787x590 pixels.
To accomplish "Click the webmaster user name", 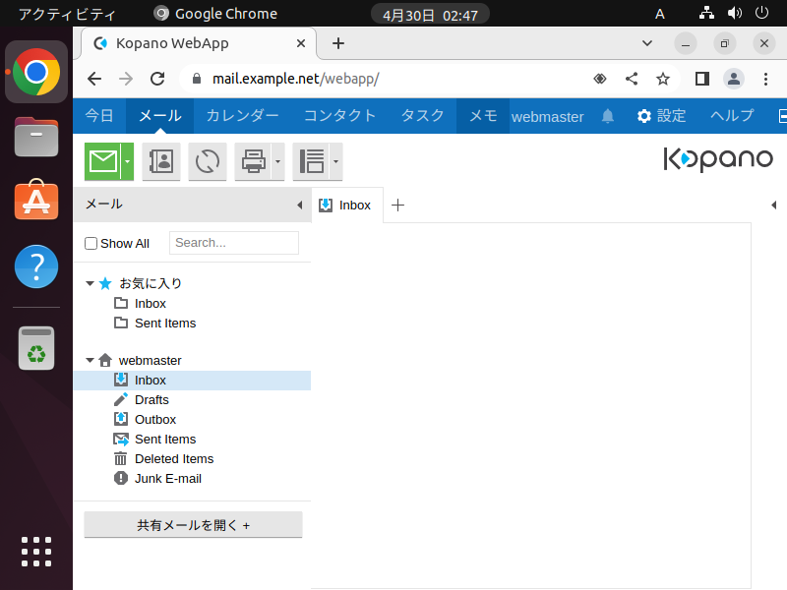I will pyautogui.click(x=548, y=117).
